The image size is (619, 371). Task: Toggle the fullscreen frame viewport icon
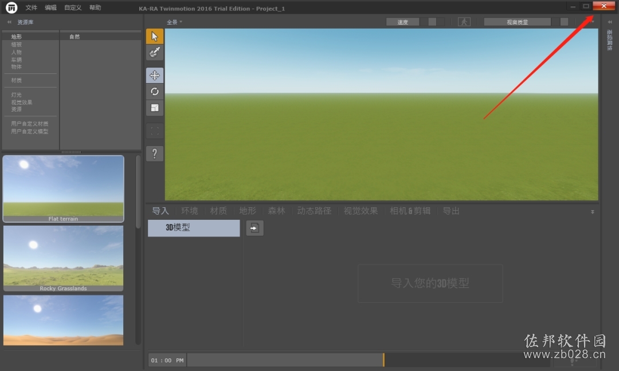click(154, 131)
